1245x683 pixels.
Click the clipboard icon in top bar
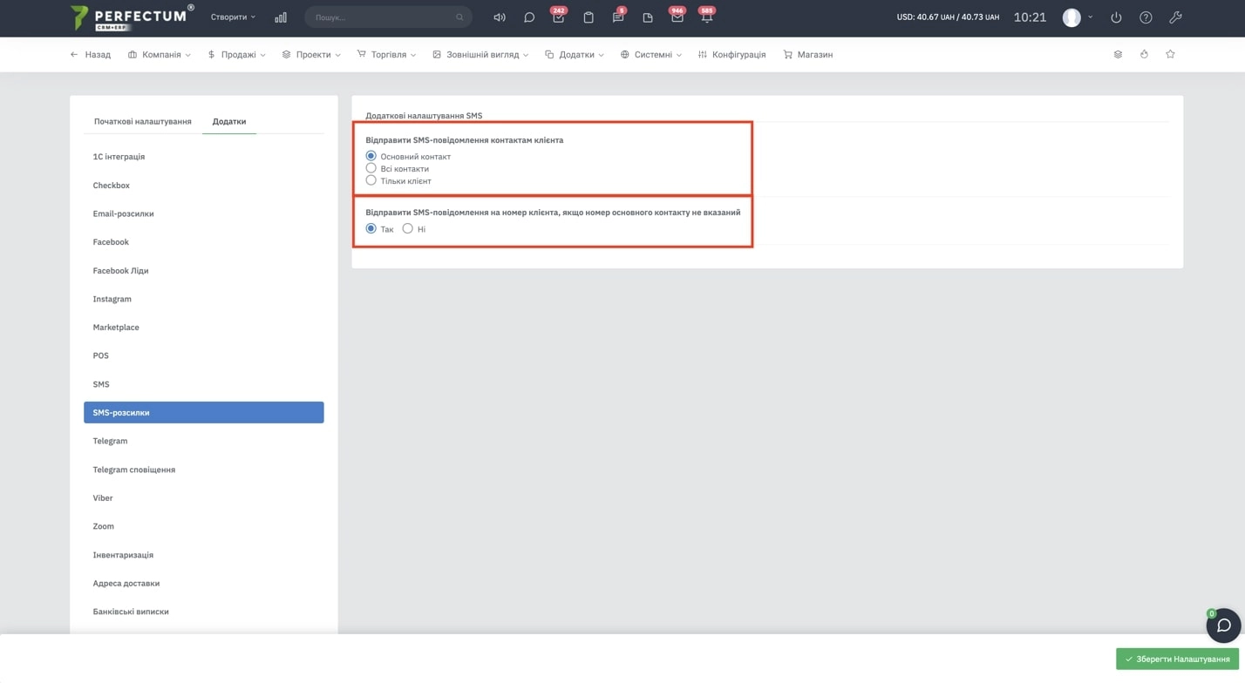coord(588,17)
